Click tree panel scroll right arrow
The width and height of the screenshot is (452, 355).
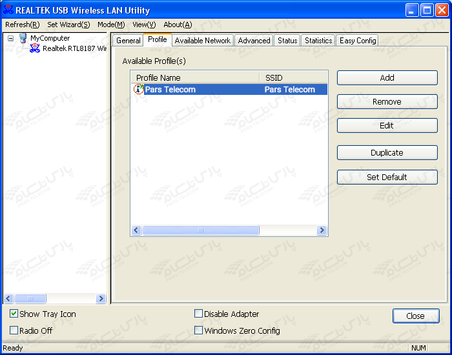tap(101, 298)
